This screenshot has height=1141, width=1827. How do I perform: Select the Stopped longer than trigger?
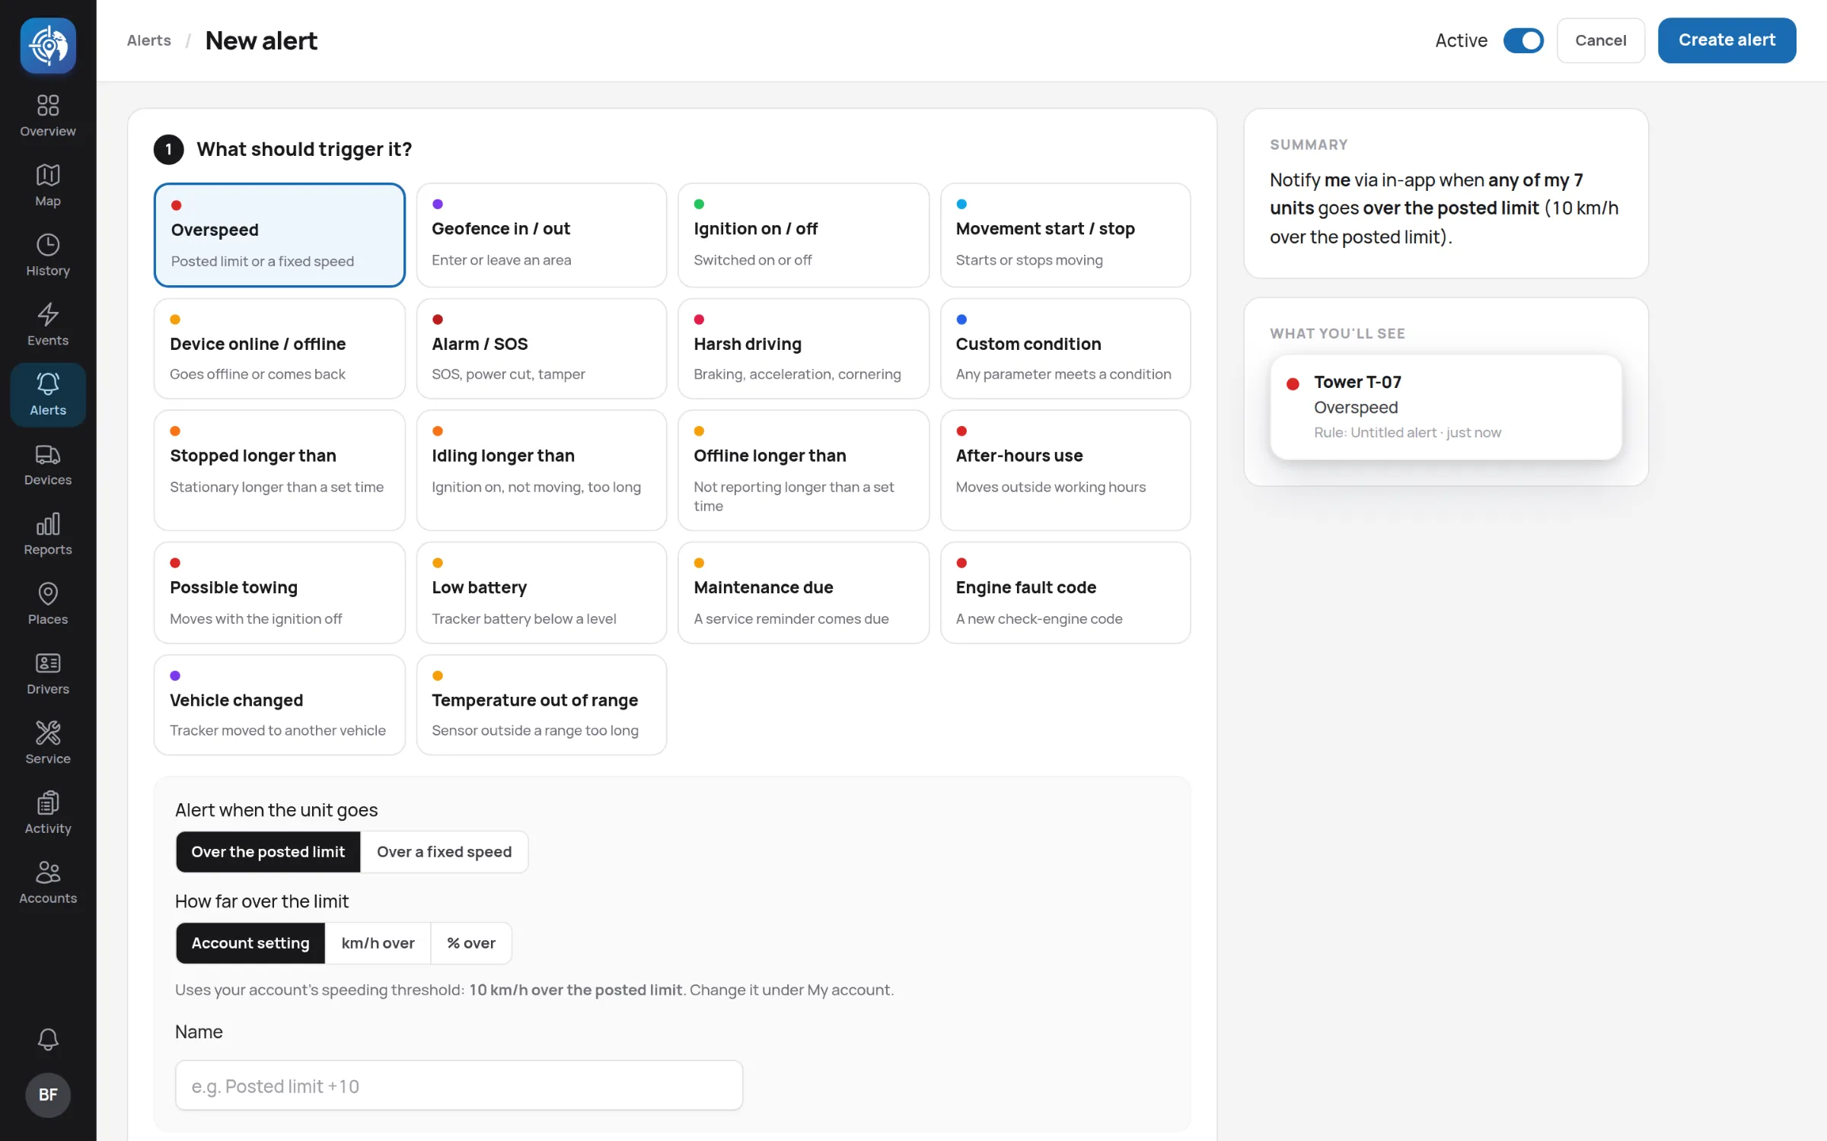click(x=279, y=470)
